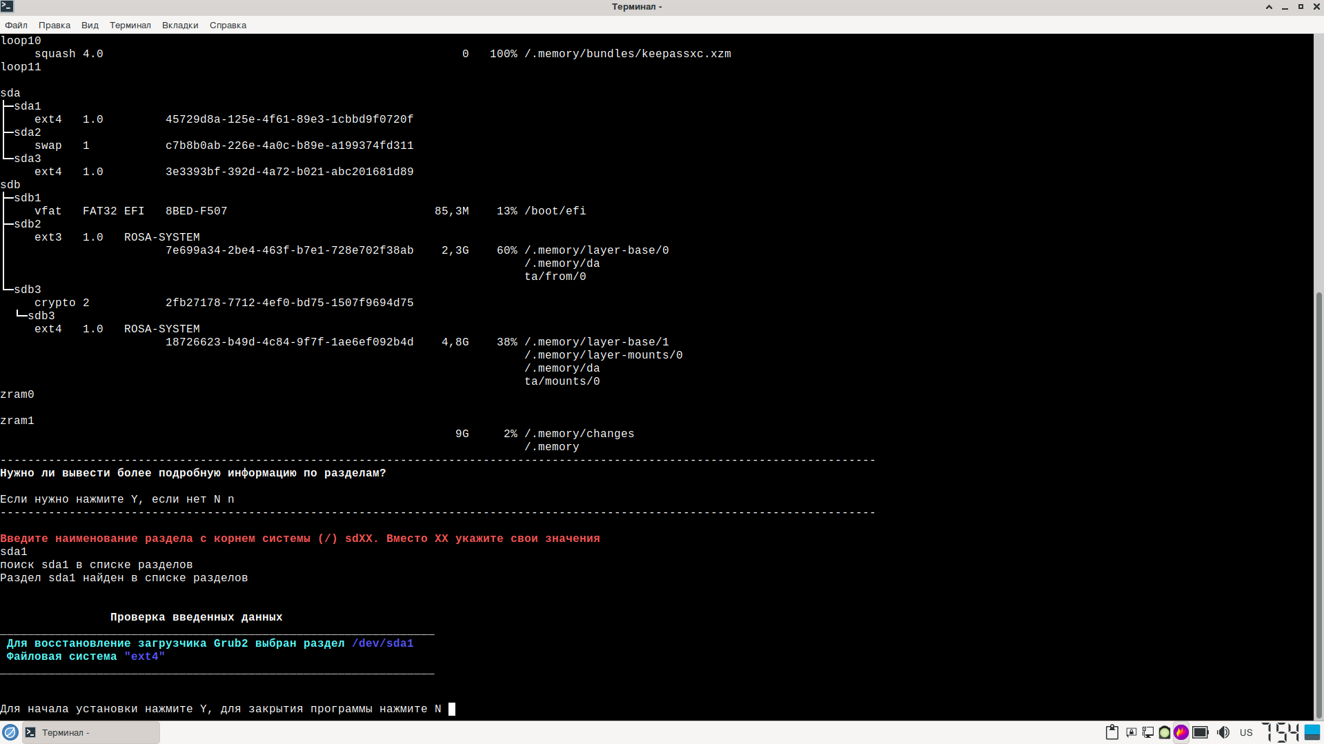Viewport: 1324px width, 744px height.
Task: Click the terminal vertical scrollbar handle
Action: [x=1319, y=503]
